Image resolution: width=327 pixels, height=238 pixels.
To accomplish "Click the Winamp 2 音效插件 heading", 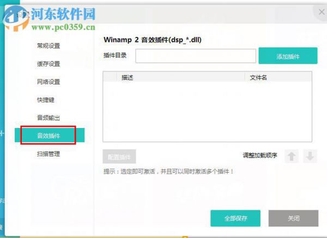I will (x=153, y=40).
